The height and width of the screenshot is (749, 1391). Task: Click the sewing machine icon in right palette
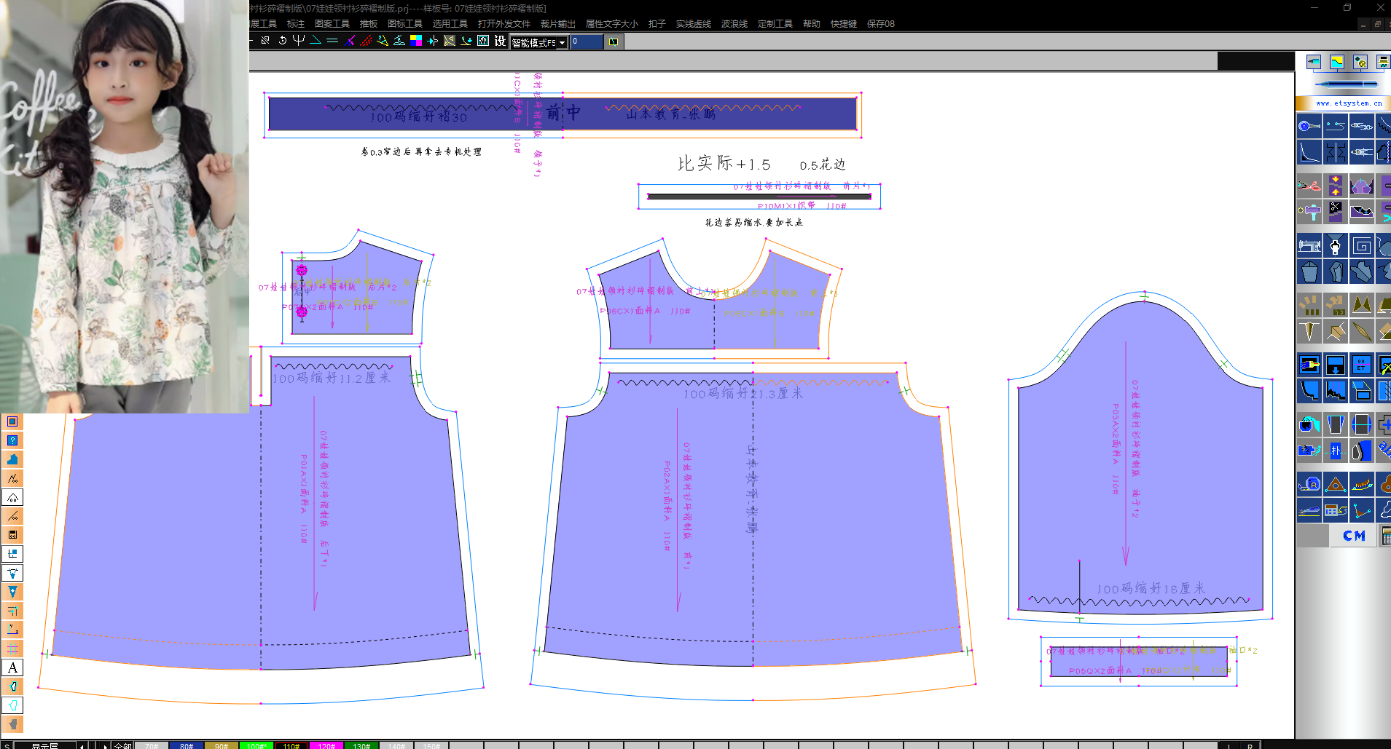1309,246
